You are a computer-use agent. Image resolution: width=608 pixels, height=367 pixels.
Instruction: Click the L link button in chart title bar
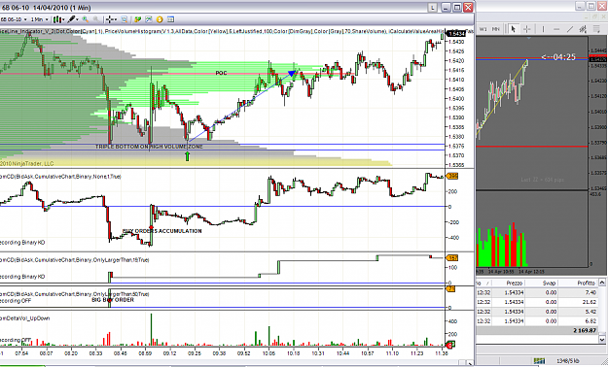tap(433, 8)
